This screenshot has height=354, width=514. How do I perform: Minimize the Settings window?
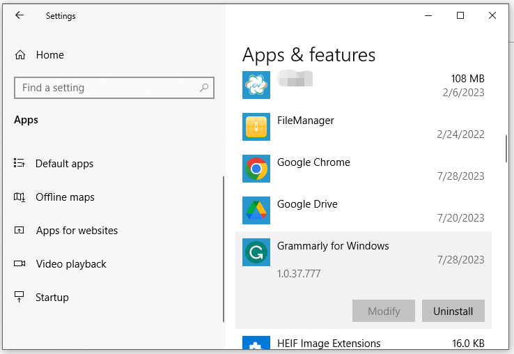[x=428, y=15]
